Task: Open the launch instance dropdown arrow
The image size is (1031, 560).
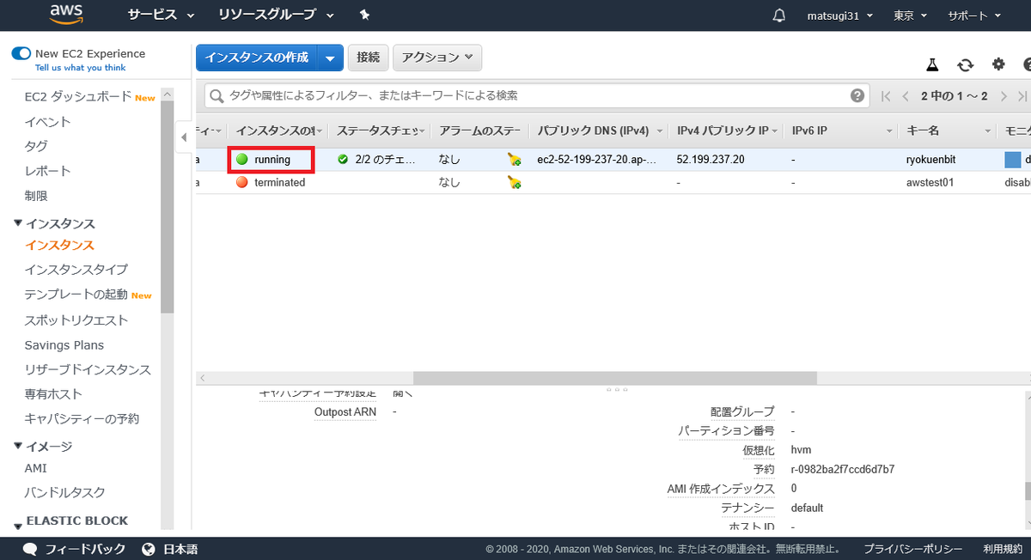Action: (x=331, y=58)
